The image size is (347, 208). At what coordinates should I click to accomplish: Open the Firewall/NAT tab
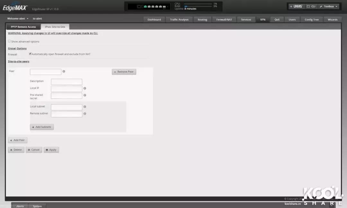tap(224, 20)
